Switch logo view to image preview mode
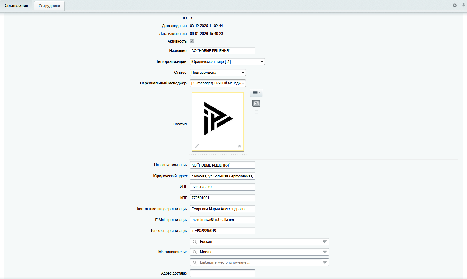Screen dimensions: 467x279 pos(256,103)
